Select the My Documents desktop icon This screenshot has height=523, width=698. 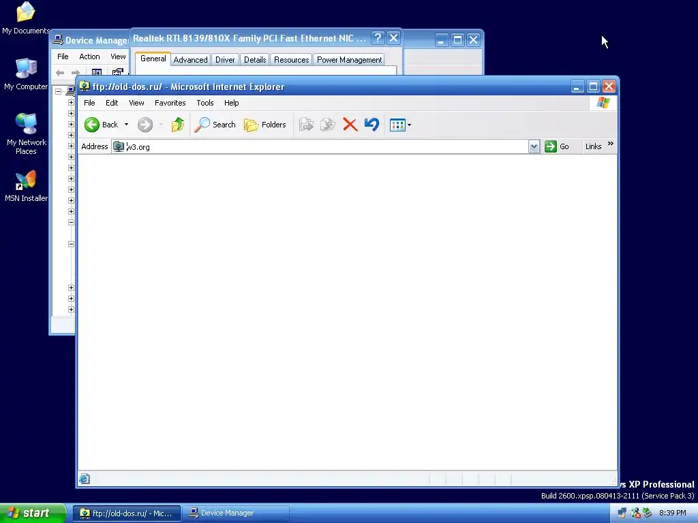26,18
